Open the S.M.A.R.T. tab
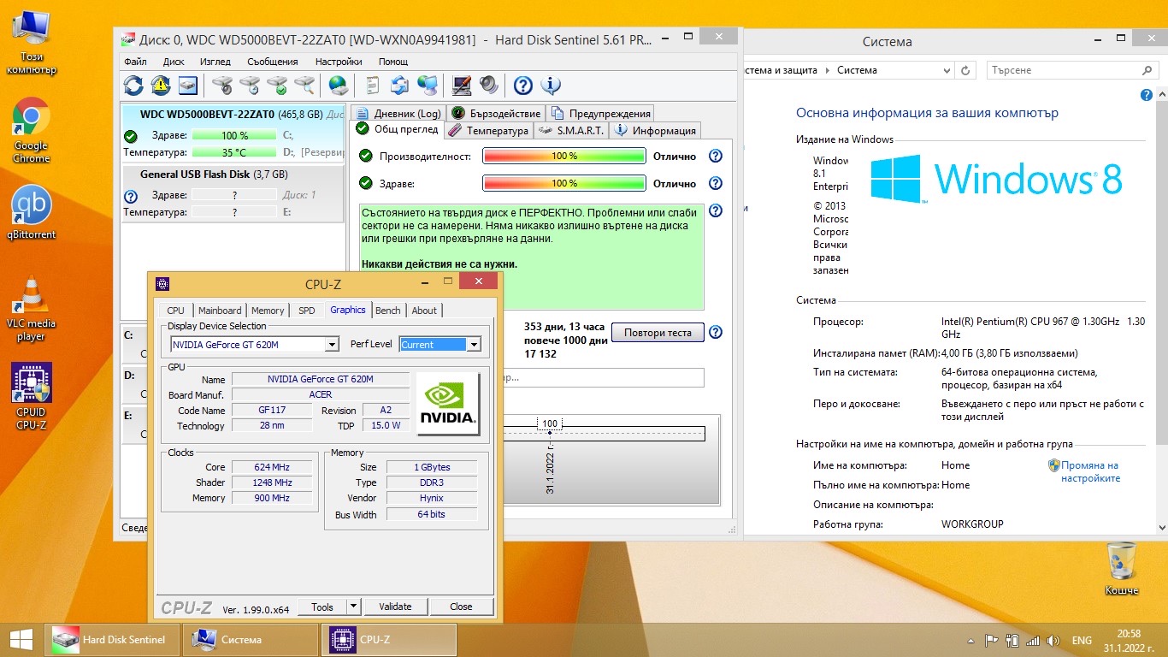 [x=571, y=131]
